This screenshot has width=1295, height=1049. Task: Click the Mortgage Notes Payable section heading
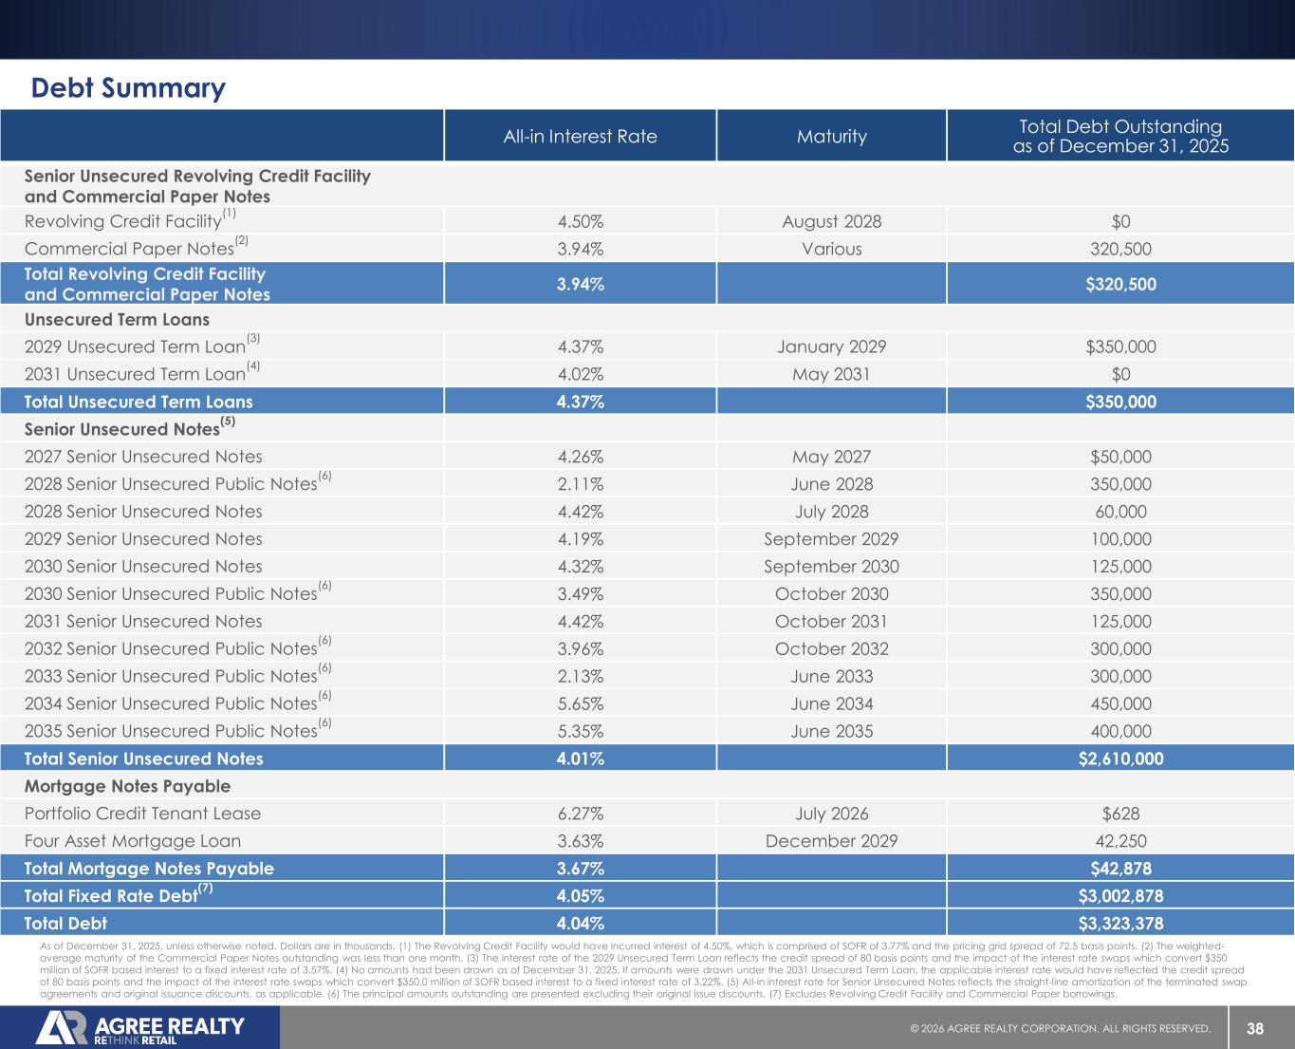tap(127, 786)
